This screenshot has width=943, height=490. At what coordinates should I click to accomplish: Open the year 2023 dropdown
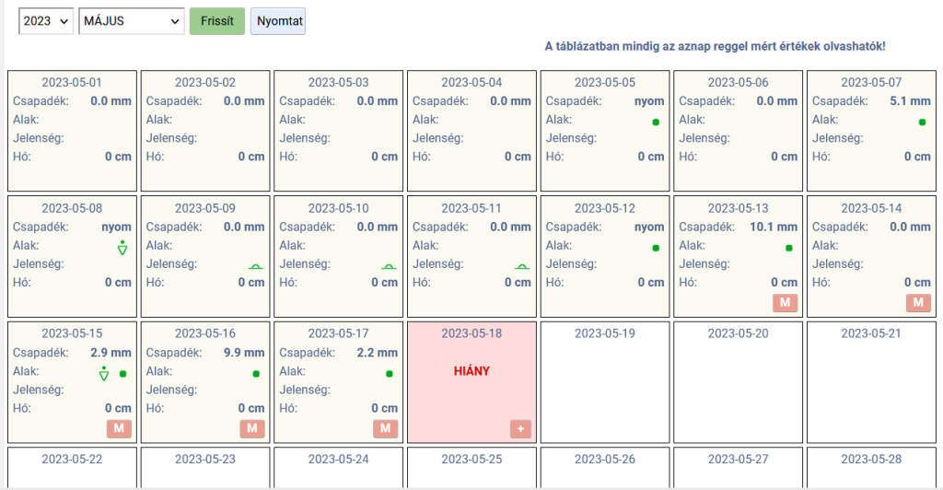45,21
